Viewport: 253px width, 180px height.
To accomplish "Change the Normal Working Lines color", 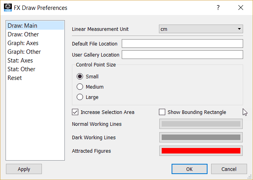I will pyautogui.click(x=201, y=124).
